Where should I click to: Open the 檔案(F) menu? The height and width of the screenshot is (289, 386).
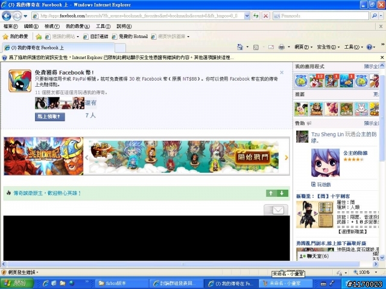tap(11, 26)
